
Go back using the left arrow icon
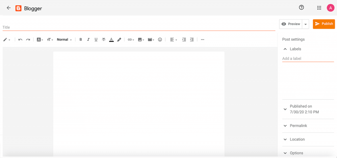click(x=8, y=8)
